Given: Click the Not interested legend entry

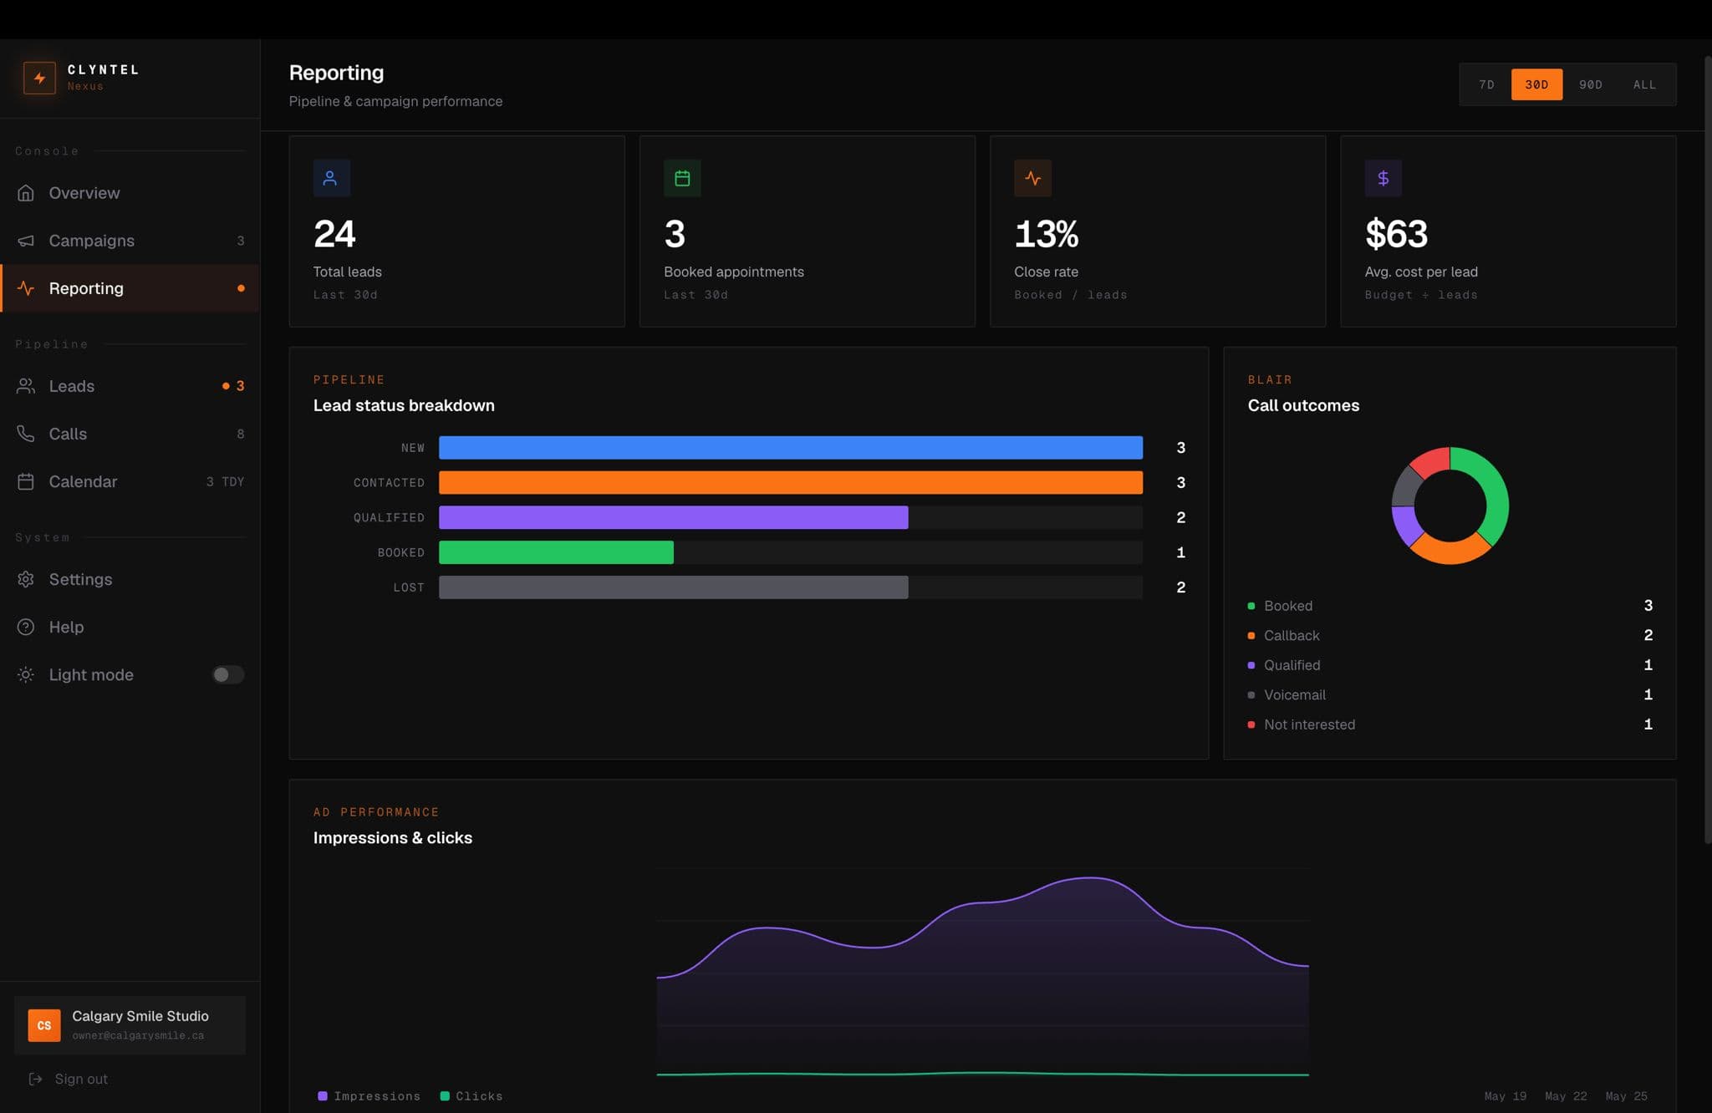Looking at the screenshot, I should [1450, 724].
